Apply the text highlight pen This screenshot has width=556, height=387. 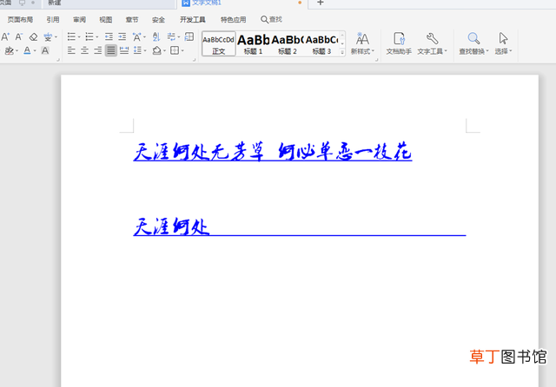click(10, 50)
